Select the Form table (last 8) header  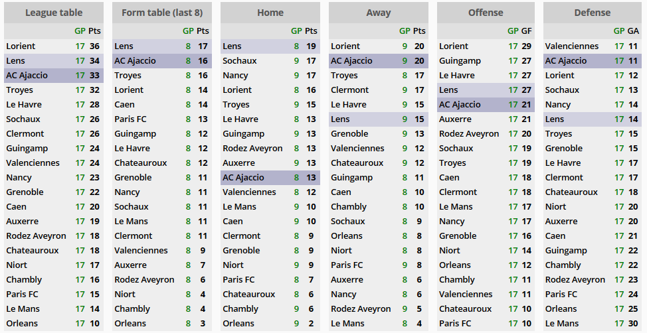tap(161, 13)
